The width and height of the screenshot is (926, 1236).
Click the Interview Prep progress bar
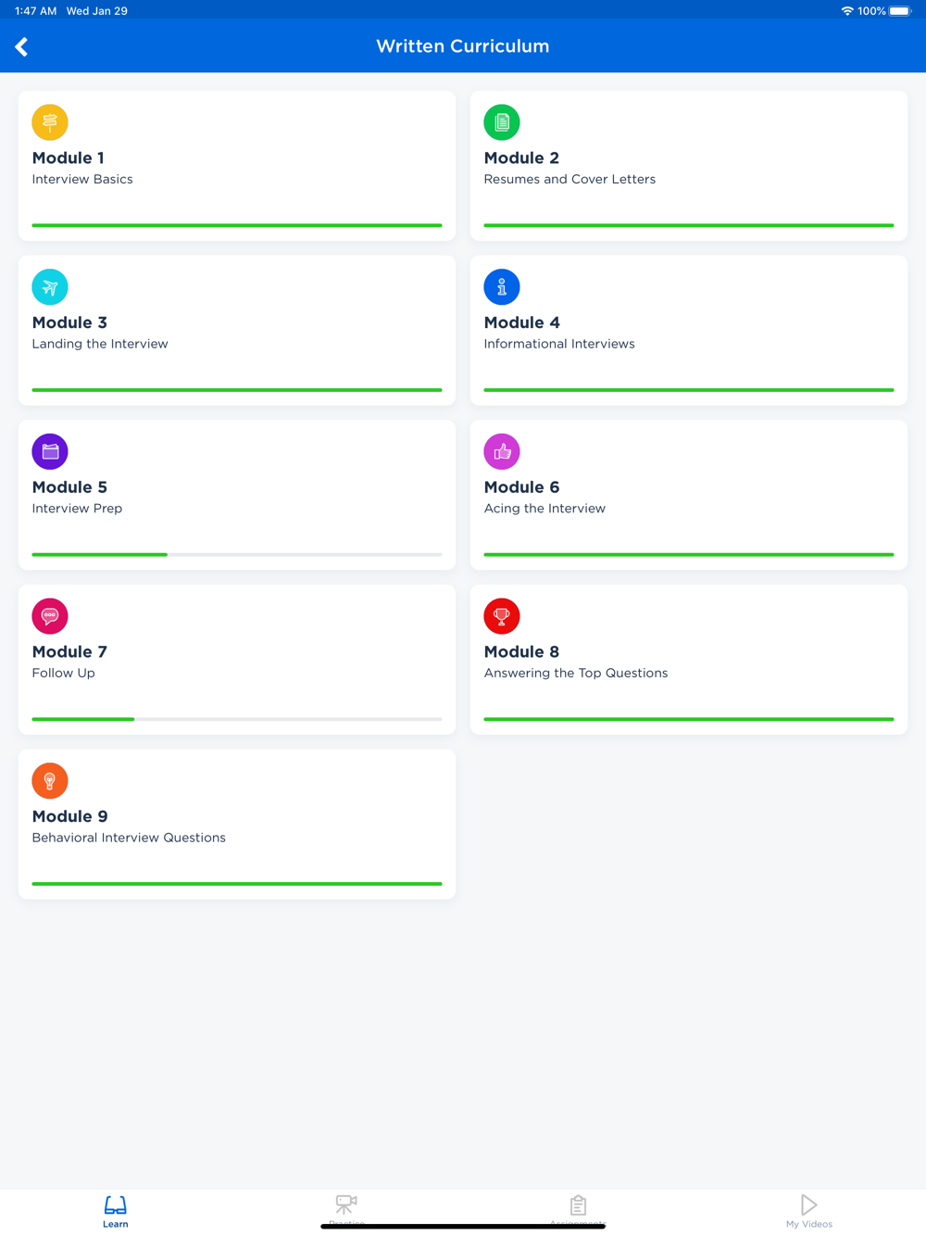(x=237, y=554)
